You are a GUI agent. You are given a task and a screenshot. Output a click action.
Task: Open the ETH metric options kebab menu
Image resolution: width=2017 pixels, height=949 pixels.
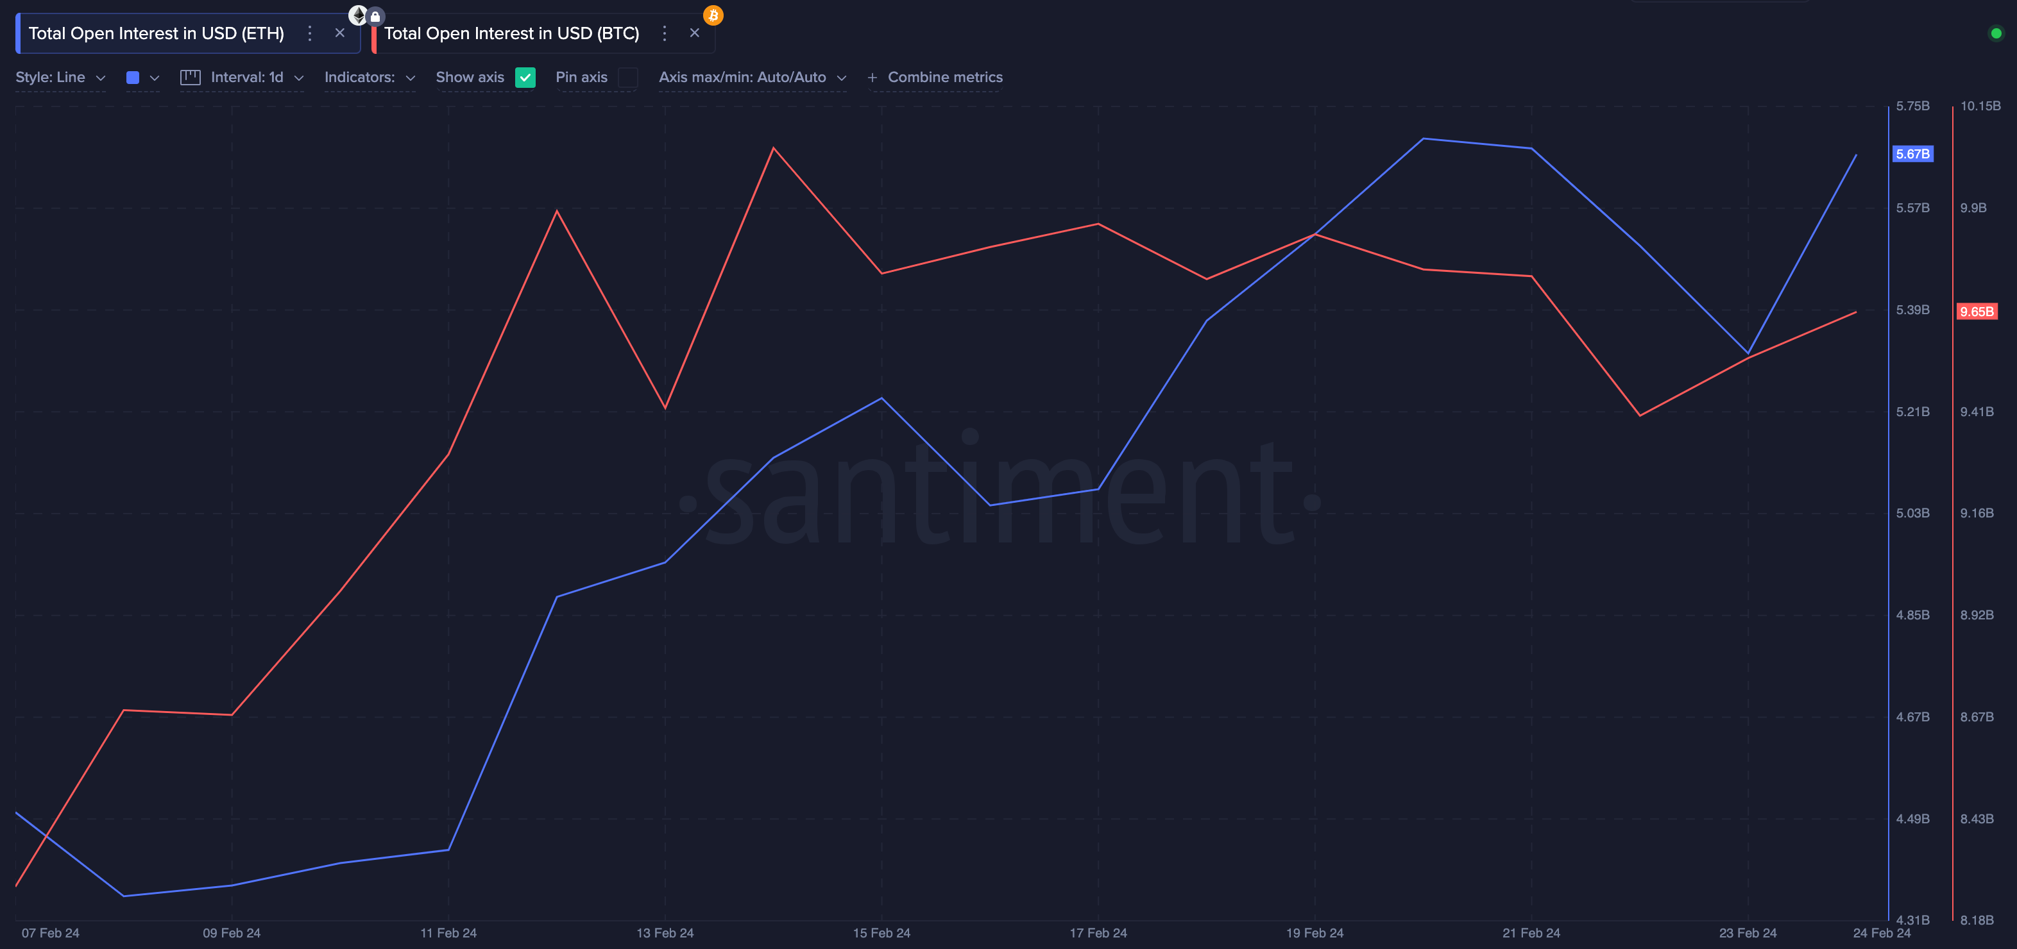309,33
